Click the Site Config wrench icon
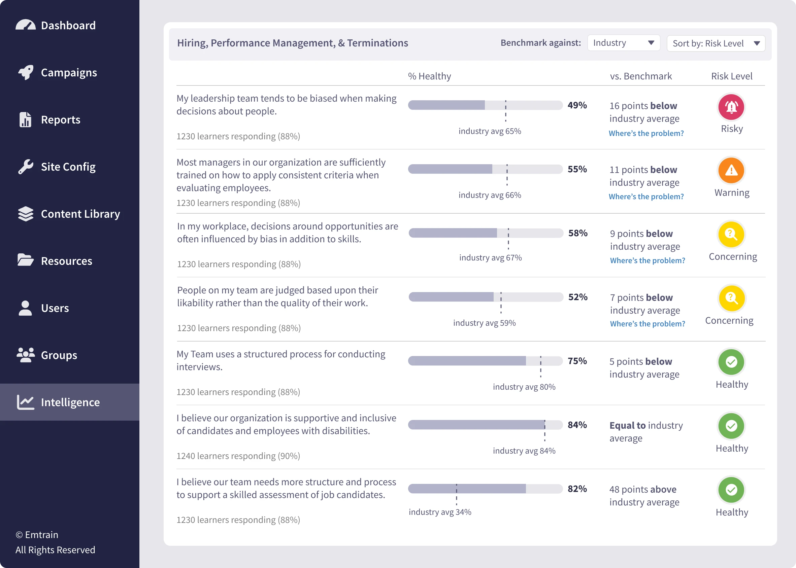This screenshot has width=796, height=568. point(26,167)
